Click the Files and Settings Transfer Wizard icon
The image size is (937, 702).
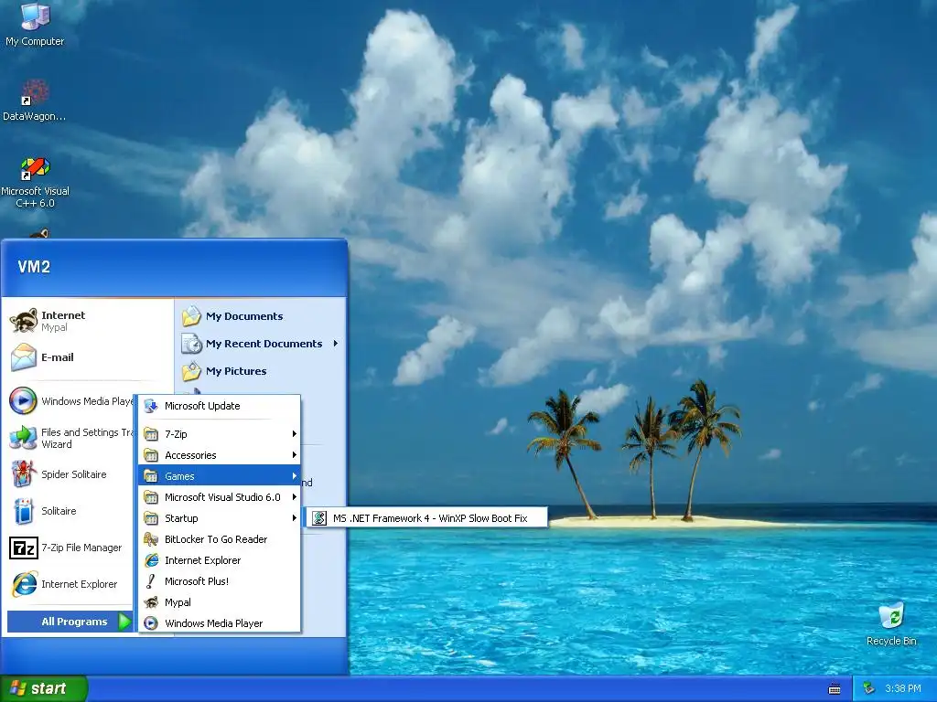23,438
